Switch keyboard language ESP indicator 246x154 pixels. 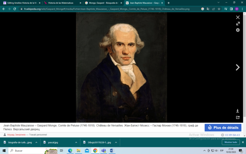point(221,151)
